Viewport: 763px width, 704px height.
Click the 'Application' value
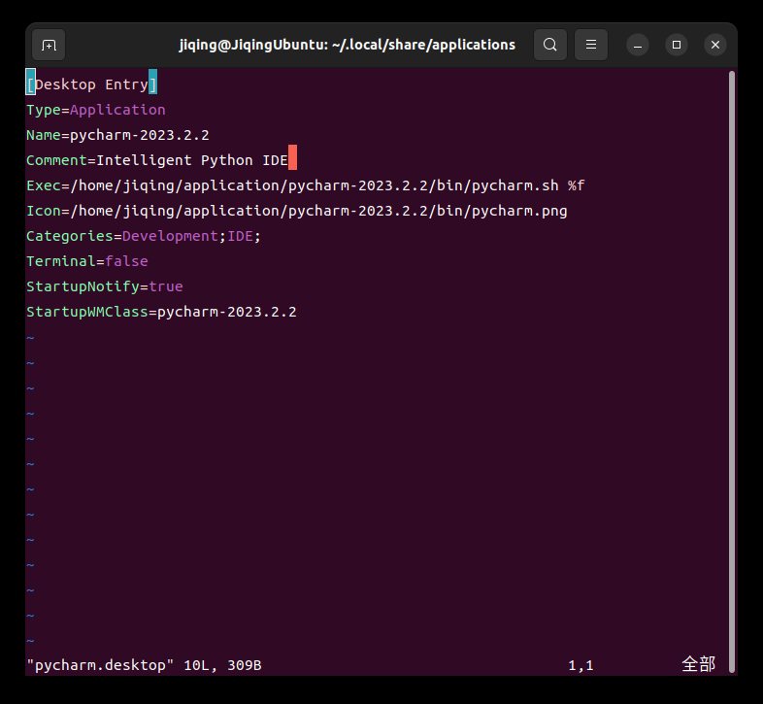pyautogui.click(x=117, y=110)
